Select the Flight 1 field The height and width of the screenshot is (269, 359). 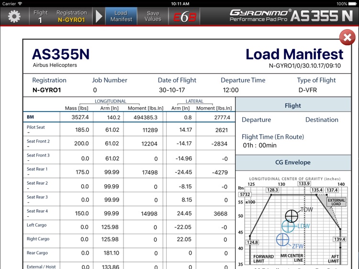[x=41, y=16]
